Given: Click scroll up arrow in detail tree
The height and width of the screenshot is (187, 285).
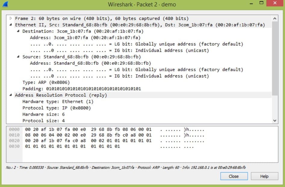Looking at the screenshot, I should coord(275,18).
